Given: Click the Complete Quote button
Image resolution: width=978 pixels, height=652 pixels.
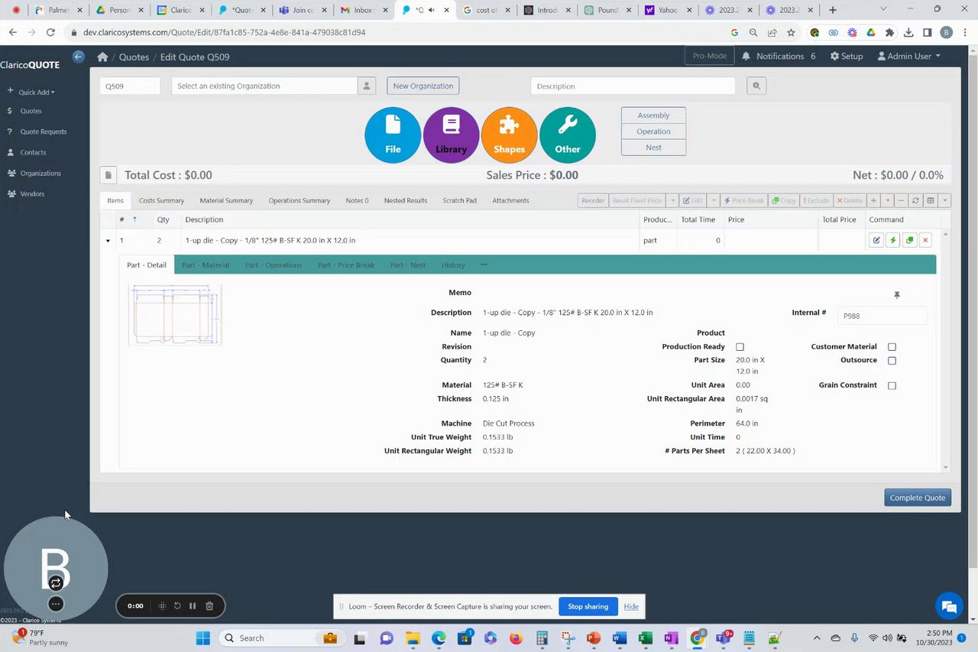Looking at the screenshot, I should [x=918, y=498].
